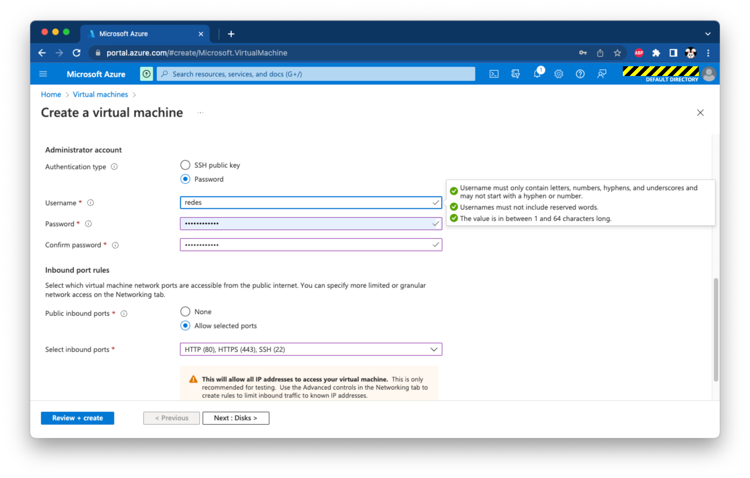The height and width of the screenshot is (478, 750).
Task: Select SSH public key authentication
Action: (185, 165)
